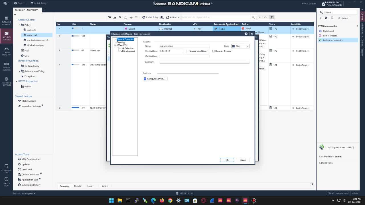Switch to the Details tab at the bottom
Screen dimensions: 365x205
(x=77, y=186)
